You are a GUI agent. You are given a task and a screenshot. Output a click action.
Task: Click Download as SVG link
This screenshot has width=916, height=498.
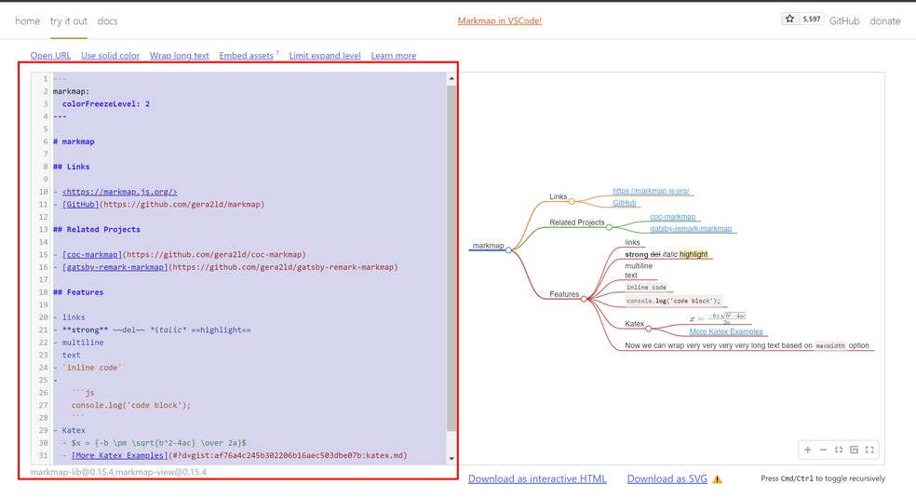click(x=667, y=478)
